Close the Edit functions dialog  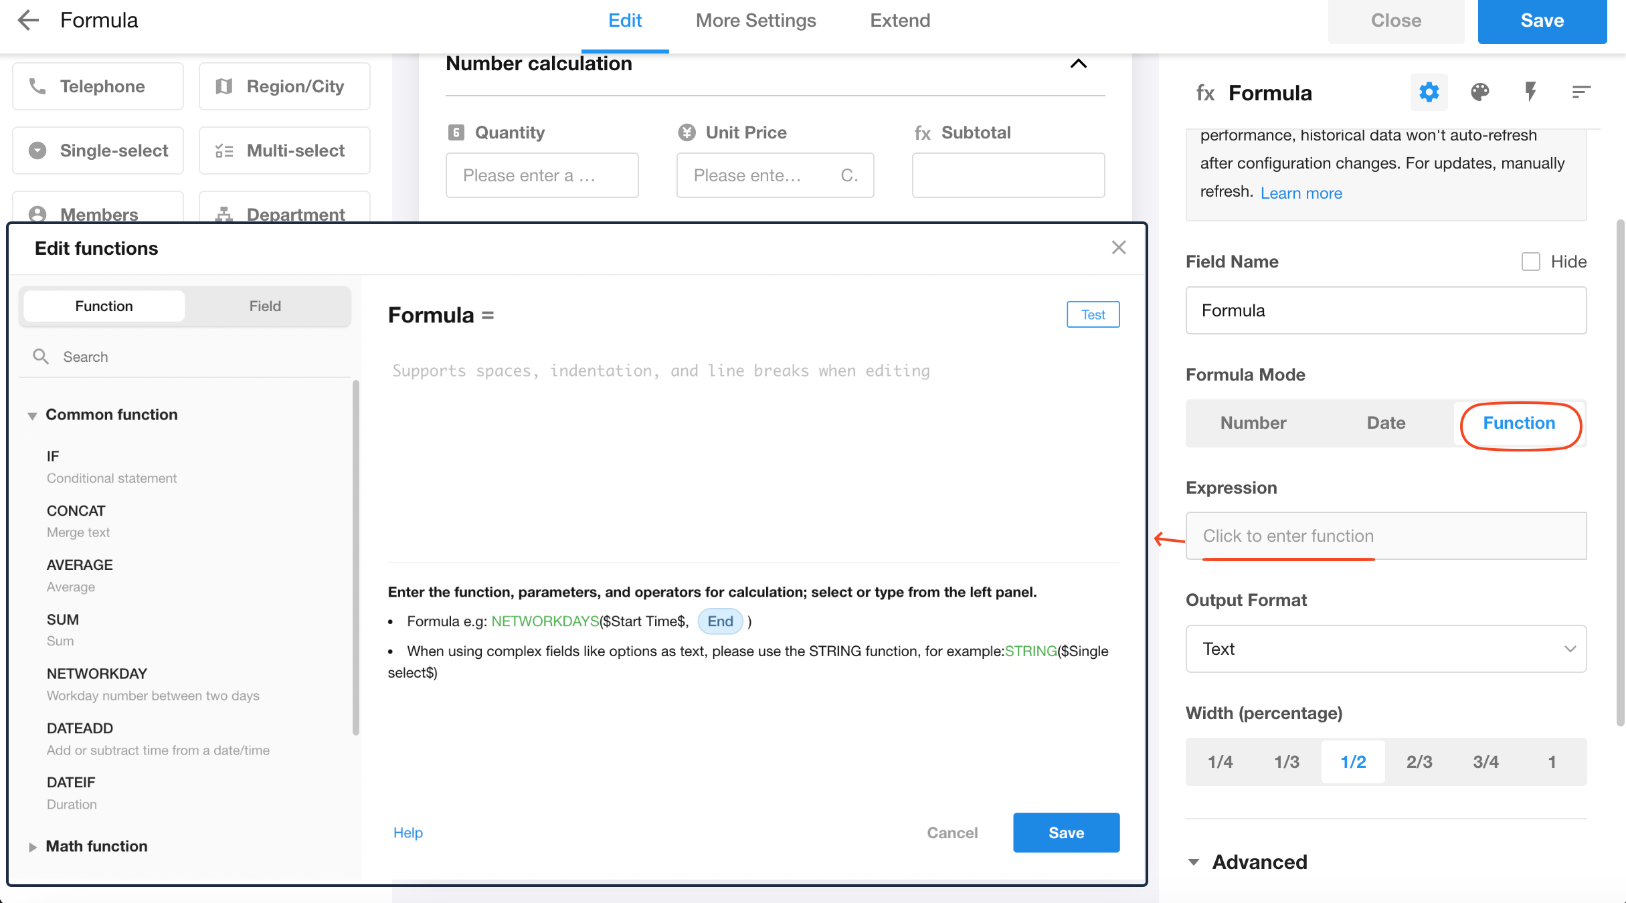[x=1119, y=247]
